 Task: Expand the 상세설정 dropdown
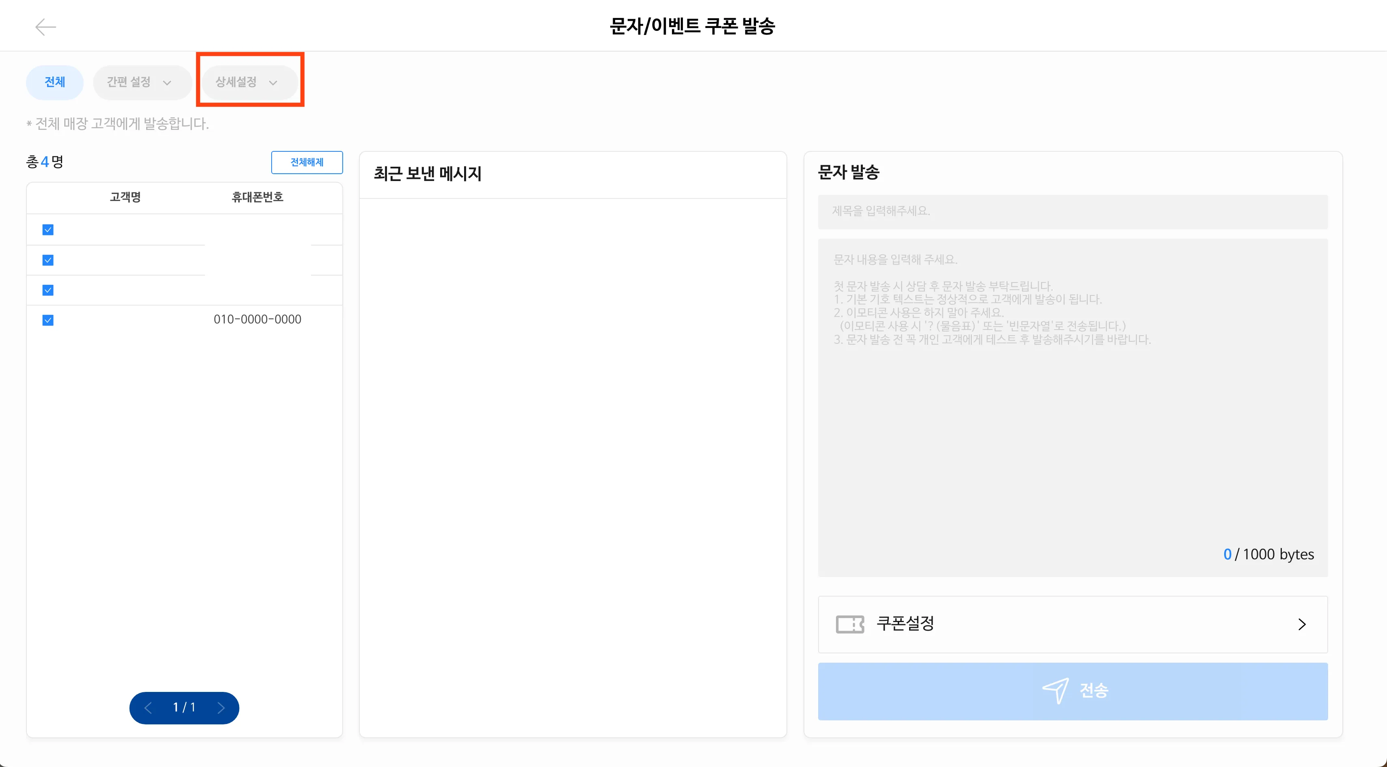[x=248, y=82]
